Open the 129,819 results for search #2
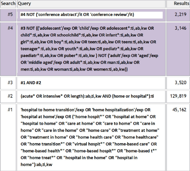Image resolution: width=190 pixels, height=171 pixels. tap(178, 96)
